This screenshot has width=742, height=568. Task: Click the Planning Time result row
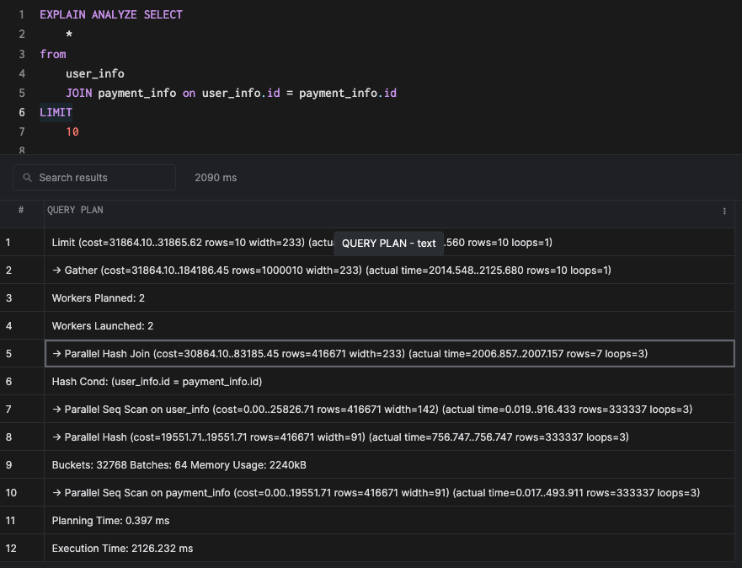click(110, 521)
